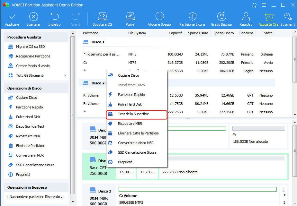297x206 pixels.
Task: Open Tutti Gli Strumenti in sidebar
Action: [30, 75]
